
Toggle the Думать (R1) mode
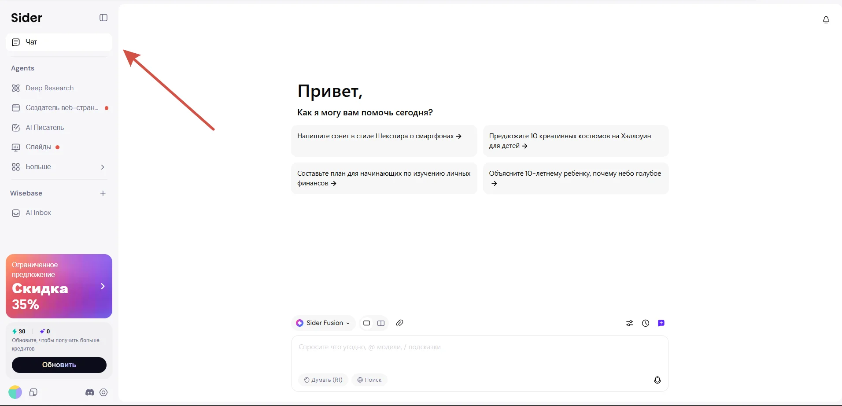323,380
